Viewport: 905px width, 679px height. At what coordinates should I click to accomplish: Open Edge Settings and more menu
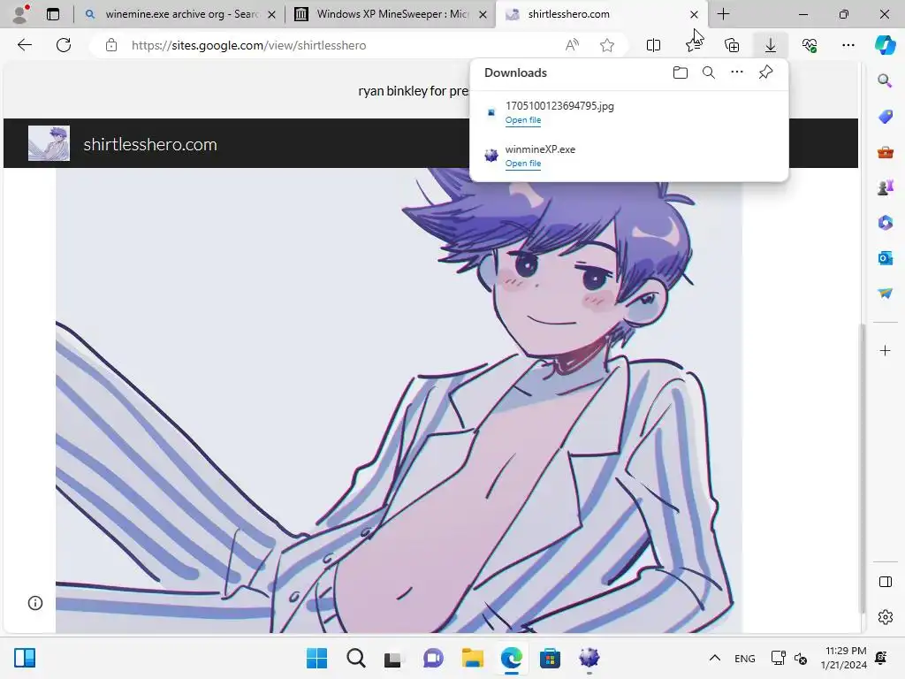click(848, 45)
